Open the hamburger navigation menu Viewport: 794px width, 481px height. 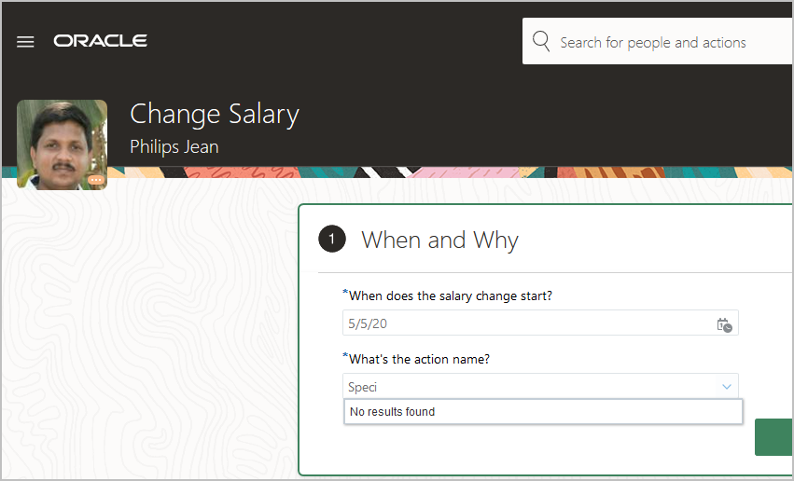click(25, 42)
